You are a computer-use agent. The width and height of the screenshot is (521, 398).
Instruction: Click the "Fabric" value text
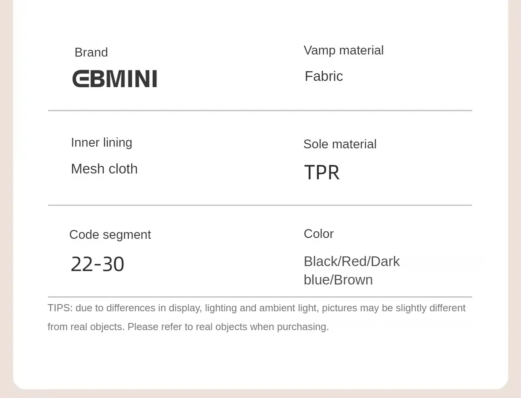[323, 76]
